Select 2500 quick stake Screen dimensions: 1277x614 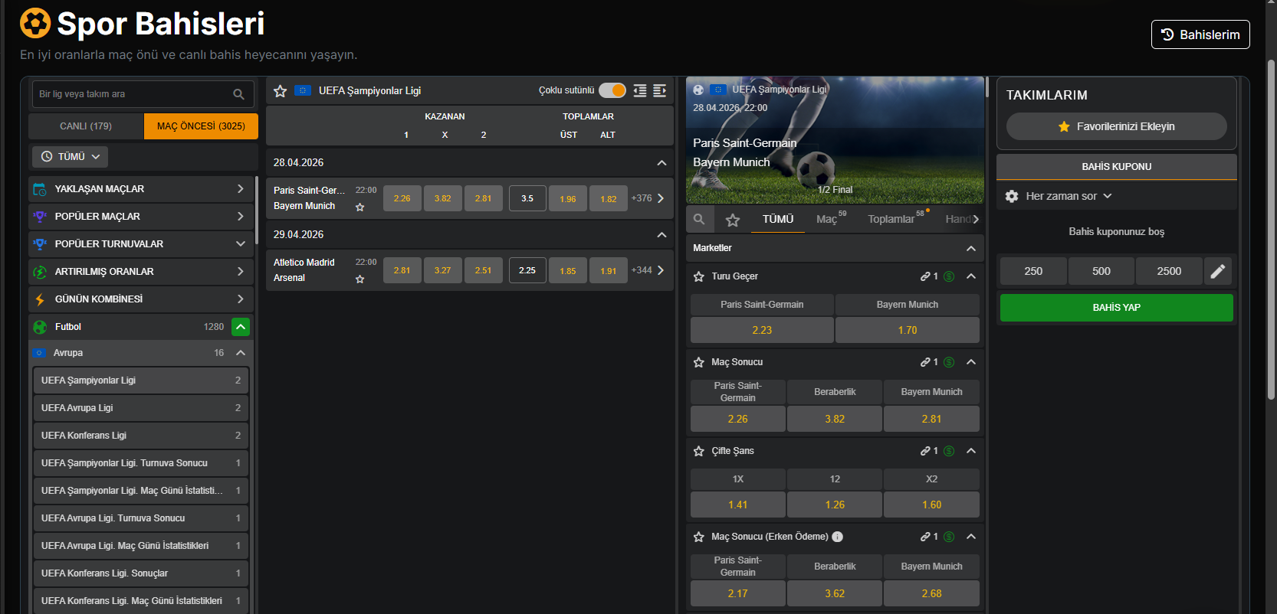coord(1169,271)
